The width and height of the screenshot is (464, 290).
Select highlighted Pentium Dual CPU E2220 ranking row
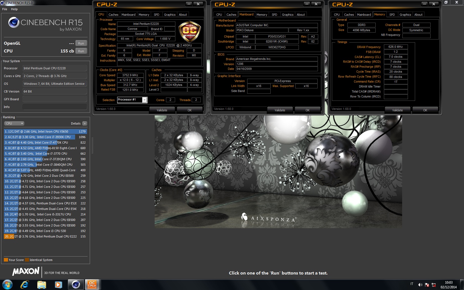click(46, 236)
